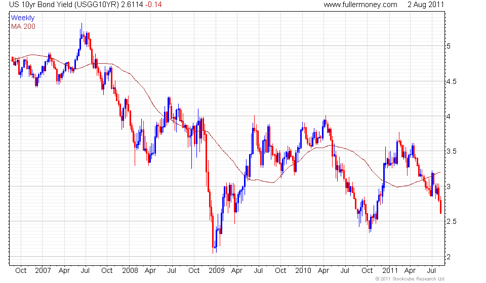
Task: Click the x-axis year label 2007
Action: point(43,271)
